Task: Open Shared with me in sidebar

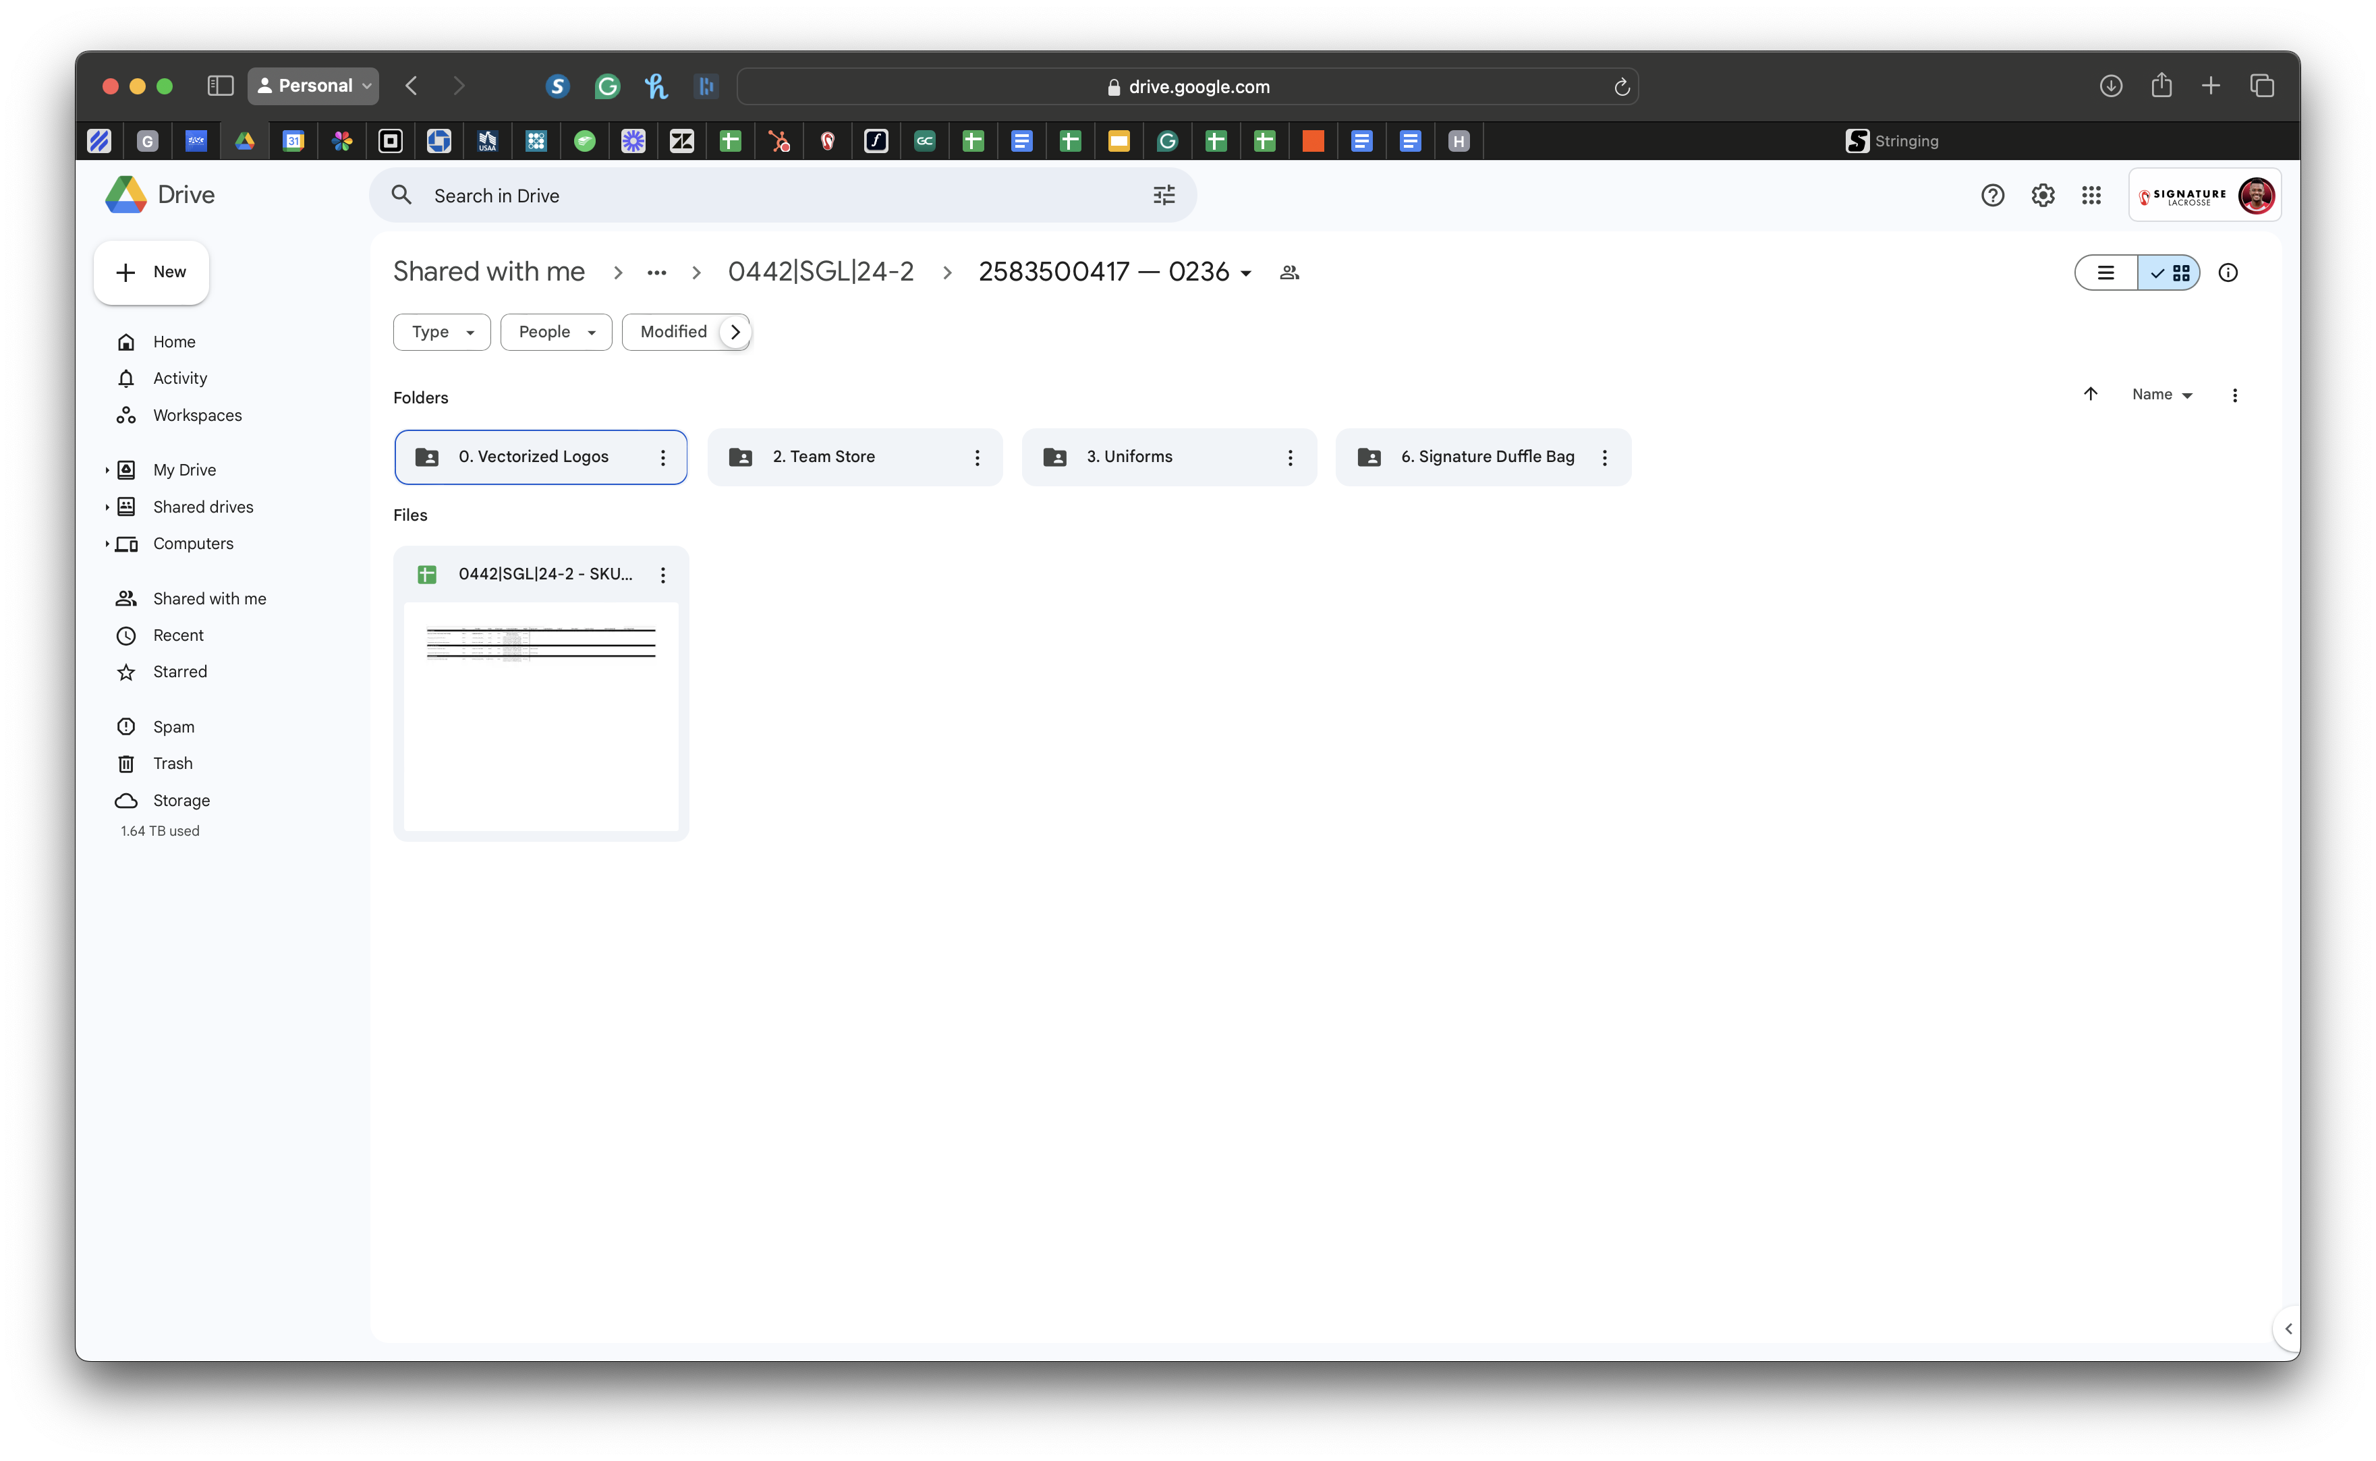Action: coord(208,598)
